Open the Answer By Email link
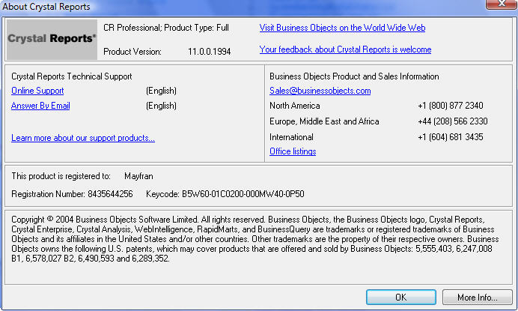Viewport: 518px width, 311px height. (x=40, y=106)
